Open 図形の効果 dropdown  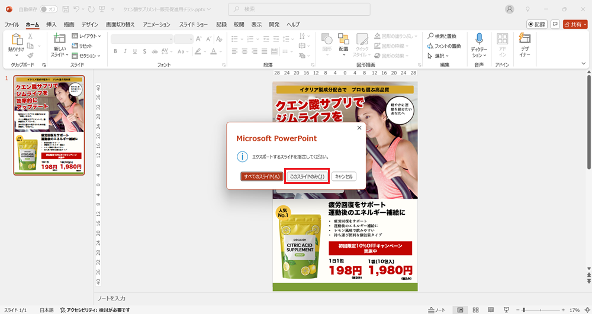click(391, 56)
